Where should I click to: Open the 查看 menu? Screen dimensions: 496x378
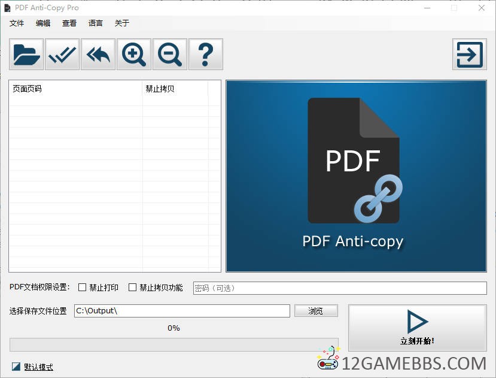69,23
